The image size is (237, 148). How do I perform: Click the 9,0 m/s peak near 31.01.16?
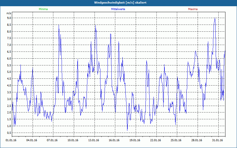(215, 18)
